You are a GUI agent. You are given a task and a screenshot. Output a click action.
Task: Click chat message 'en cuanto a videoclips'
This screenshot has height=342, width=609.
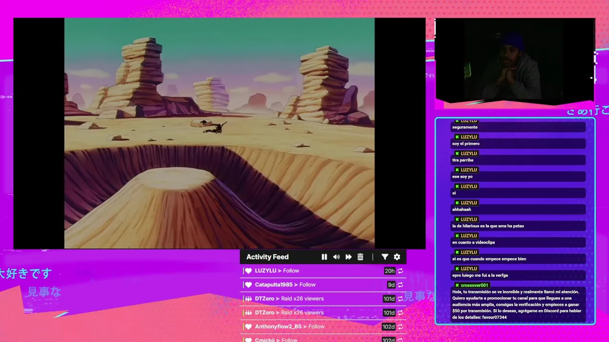tap(473, 242)
